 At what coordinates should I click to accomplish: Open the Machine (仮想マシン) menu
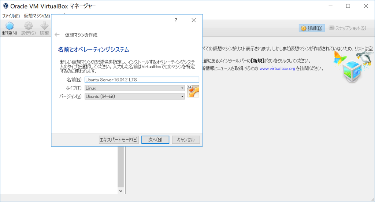point(37,16)
